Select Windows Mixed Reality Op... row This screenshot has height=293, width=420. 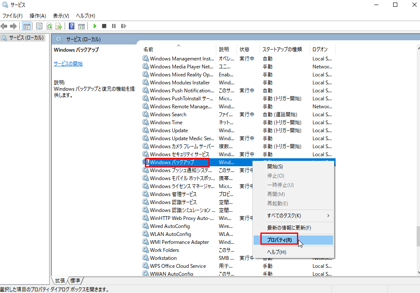(239, 75)
